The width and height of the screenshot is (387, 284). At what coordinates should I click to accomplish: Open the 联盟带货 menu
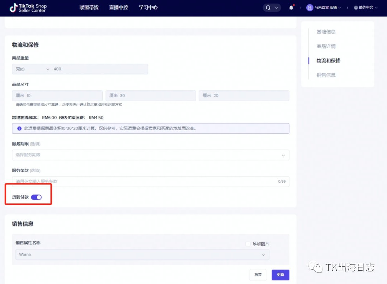click(89, 8)
